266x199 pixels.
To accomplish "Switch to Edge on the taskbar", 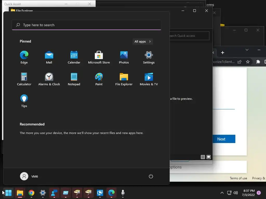I will [x=111, y=193].
